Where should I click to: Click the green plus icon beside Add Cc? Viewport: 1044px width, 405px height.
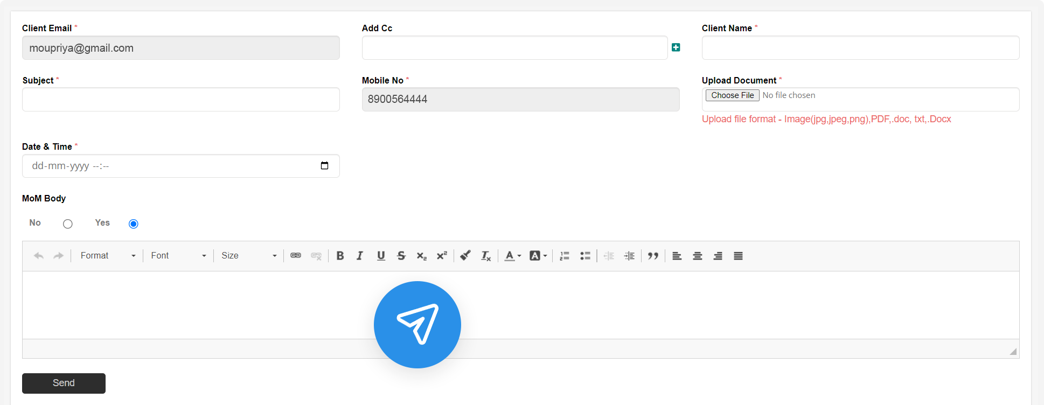click(676, 47)
